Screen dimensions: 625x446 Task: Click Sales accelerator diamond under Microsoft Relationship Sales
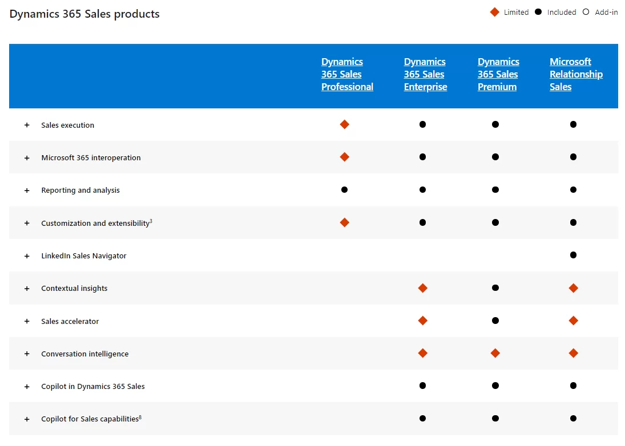coord(573,321)
